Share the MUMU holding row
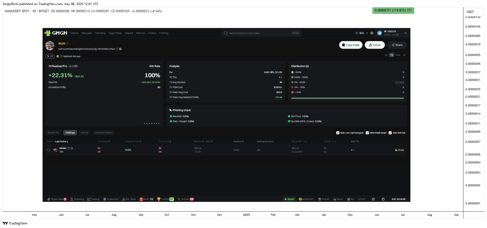 (x=400, y=150)
